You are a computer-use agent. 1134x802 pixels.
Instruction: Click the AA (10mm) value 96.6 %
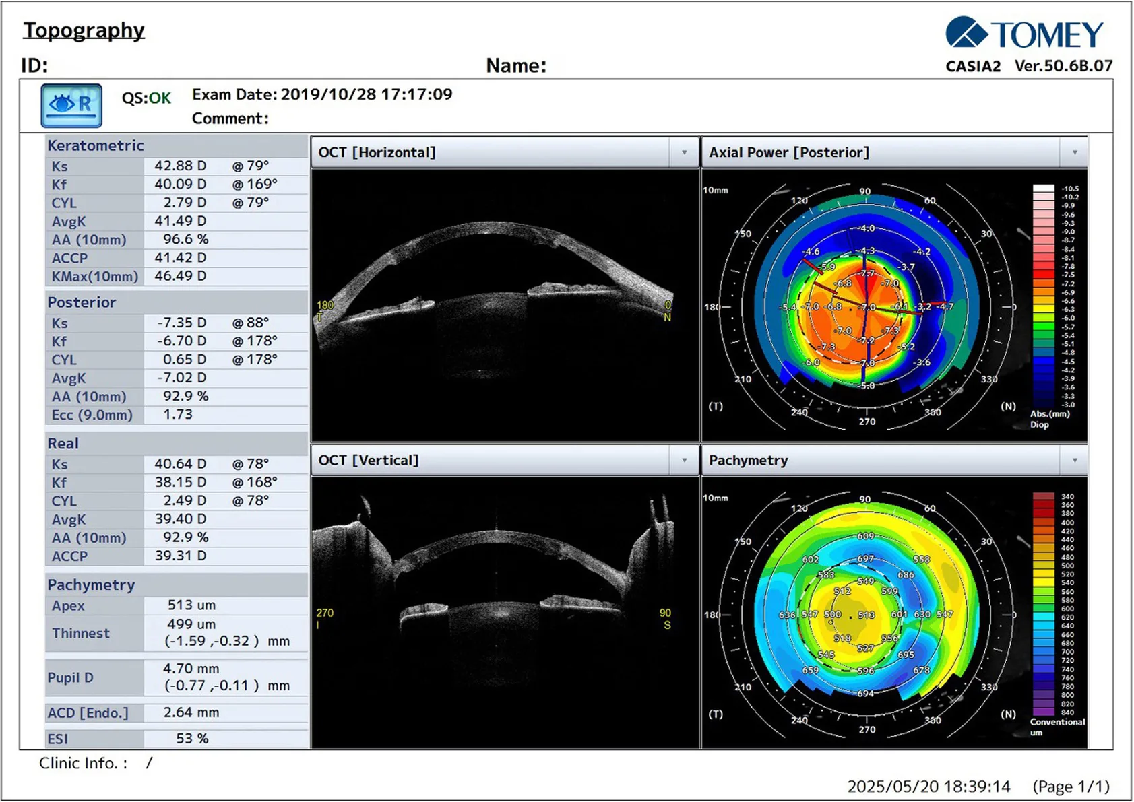pos(186,239)
